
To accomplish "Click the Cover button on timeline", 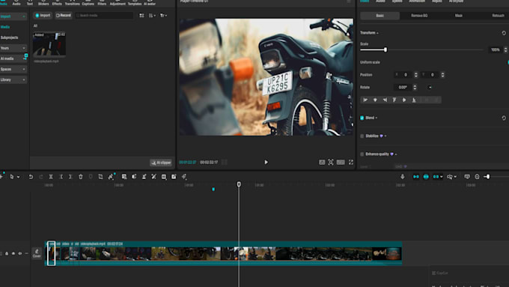I will click(x=37, y=253).
